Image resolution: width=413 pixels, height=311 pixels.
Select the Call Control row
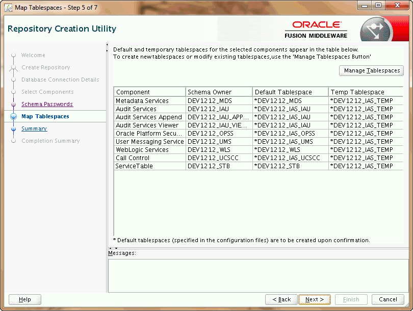click(259, 158)
